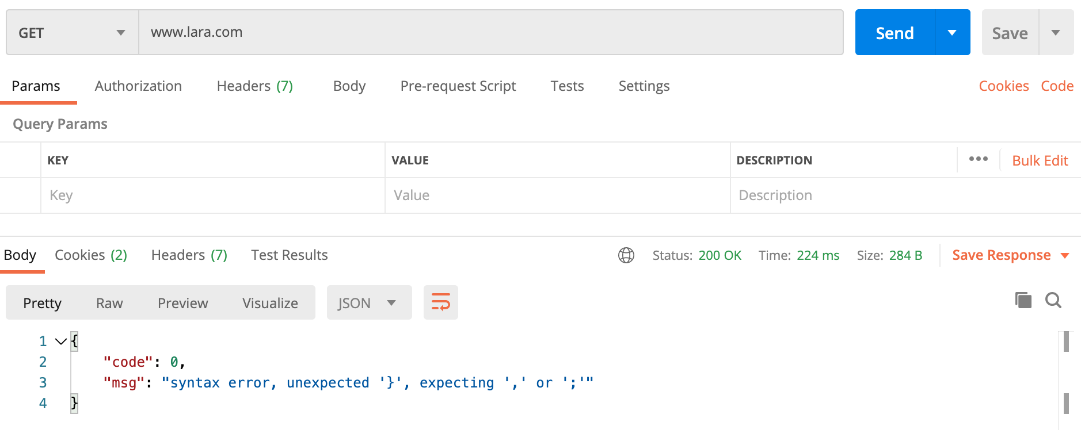Expand the Save button dropdown arrow

click(x=1056, y=33)
